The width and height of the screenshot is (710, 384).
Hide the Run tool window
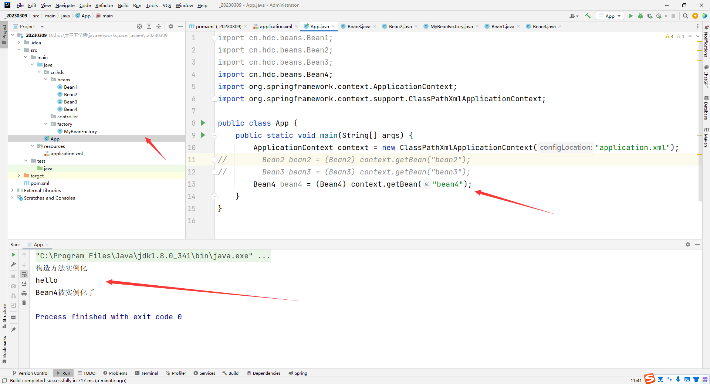point(697,244)
